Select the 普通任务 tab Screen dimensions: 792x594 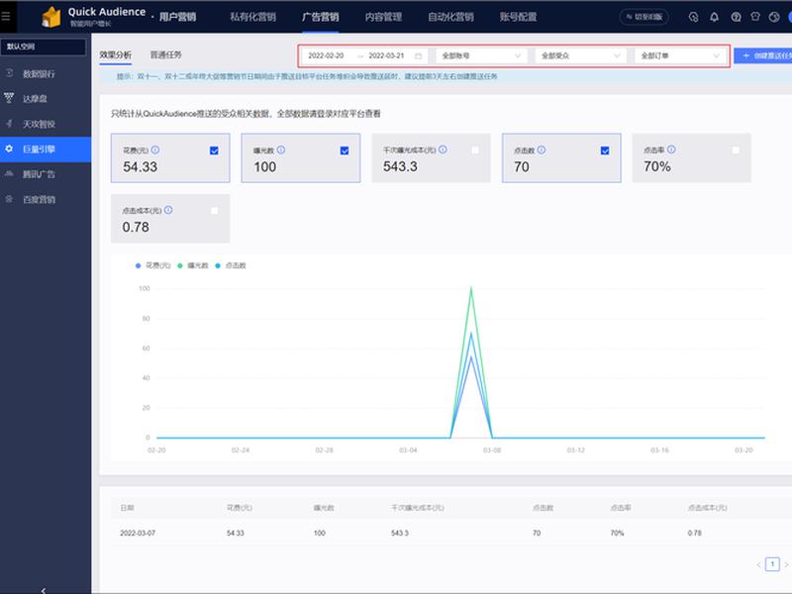[x=165, y=55]
